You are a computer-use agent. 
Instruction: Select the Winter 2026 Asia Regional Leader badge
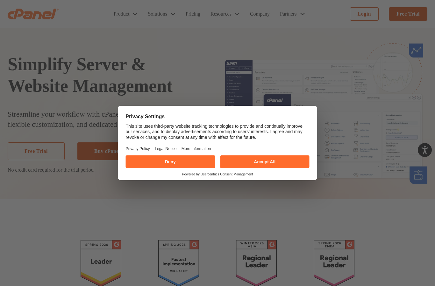pos(256,263)
